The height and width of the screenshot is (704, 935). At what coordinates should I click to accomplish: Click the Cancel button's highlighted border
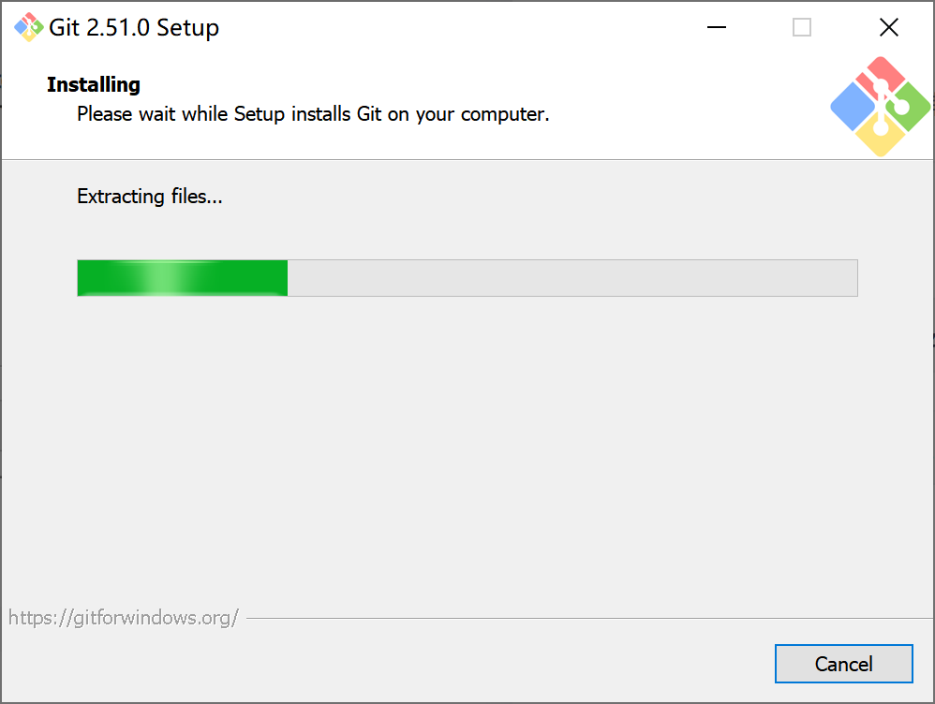(x=843, y=646)
